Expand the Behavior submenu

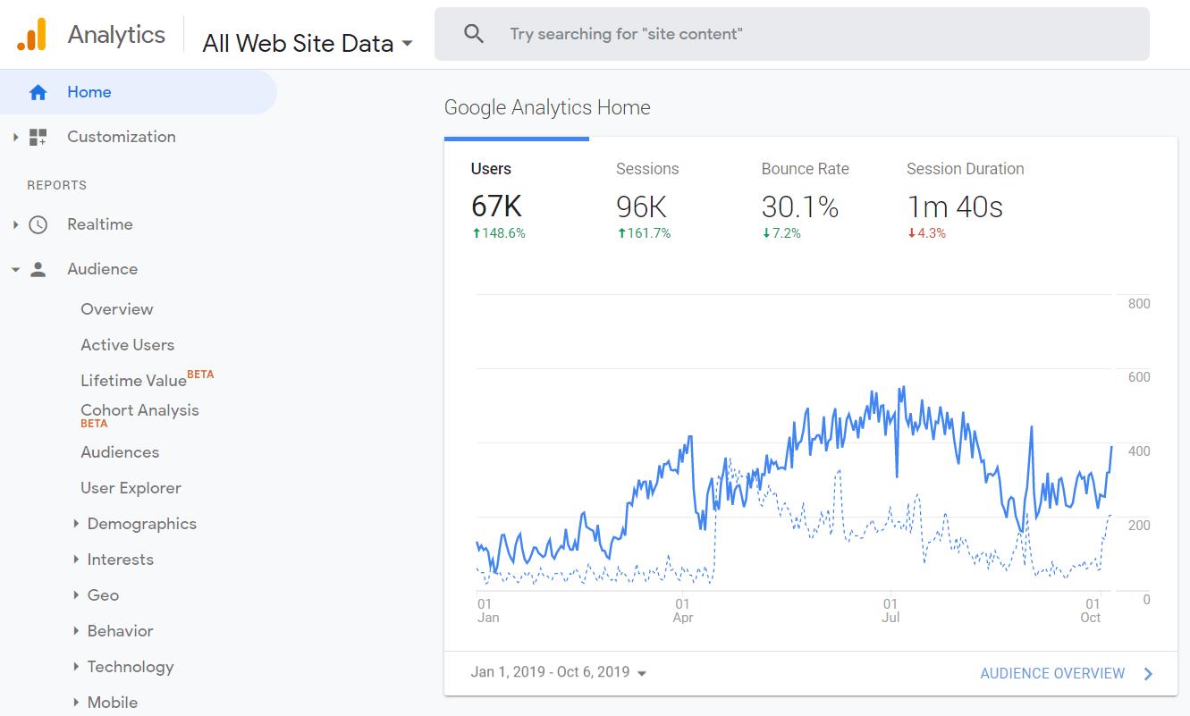pos(76,631)
